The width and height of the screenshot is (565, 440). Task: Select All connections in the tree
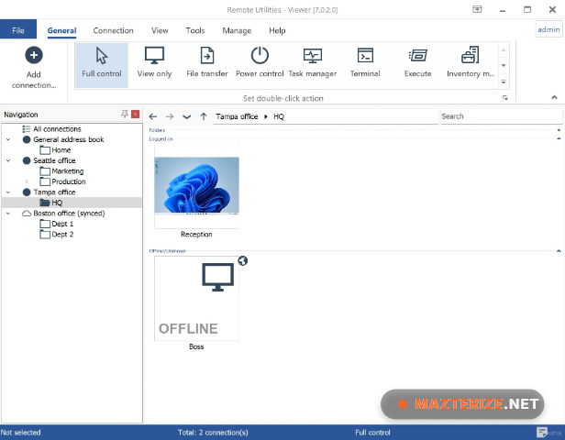[57, 129]
